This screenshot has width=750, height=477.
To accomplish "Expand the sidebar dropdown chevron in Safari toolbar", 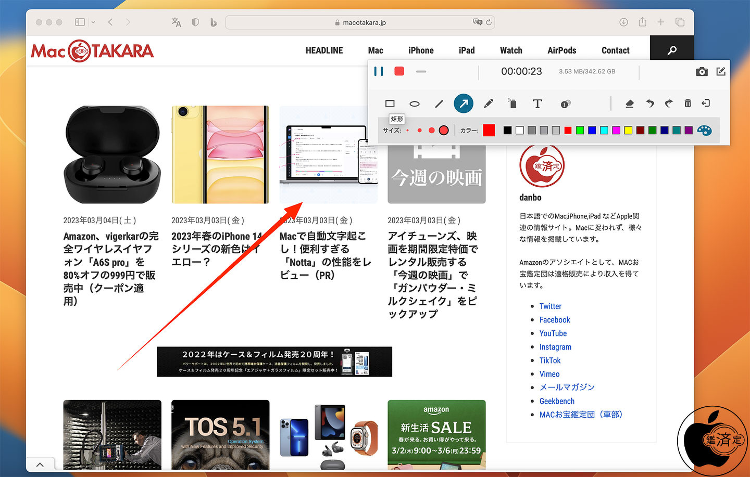I will coord(93,22).
